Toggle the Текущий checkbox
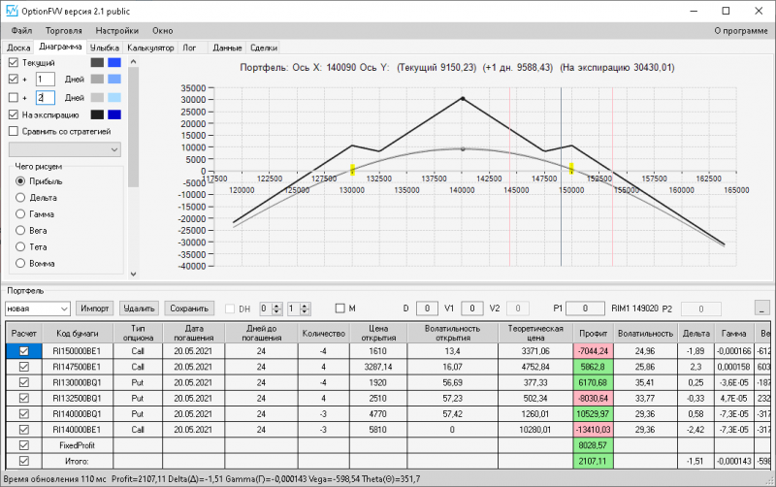The image size is (776, 487). (x=14, y=62)
